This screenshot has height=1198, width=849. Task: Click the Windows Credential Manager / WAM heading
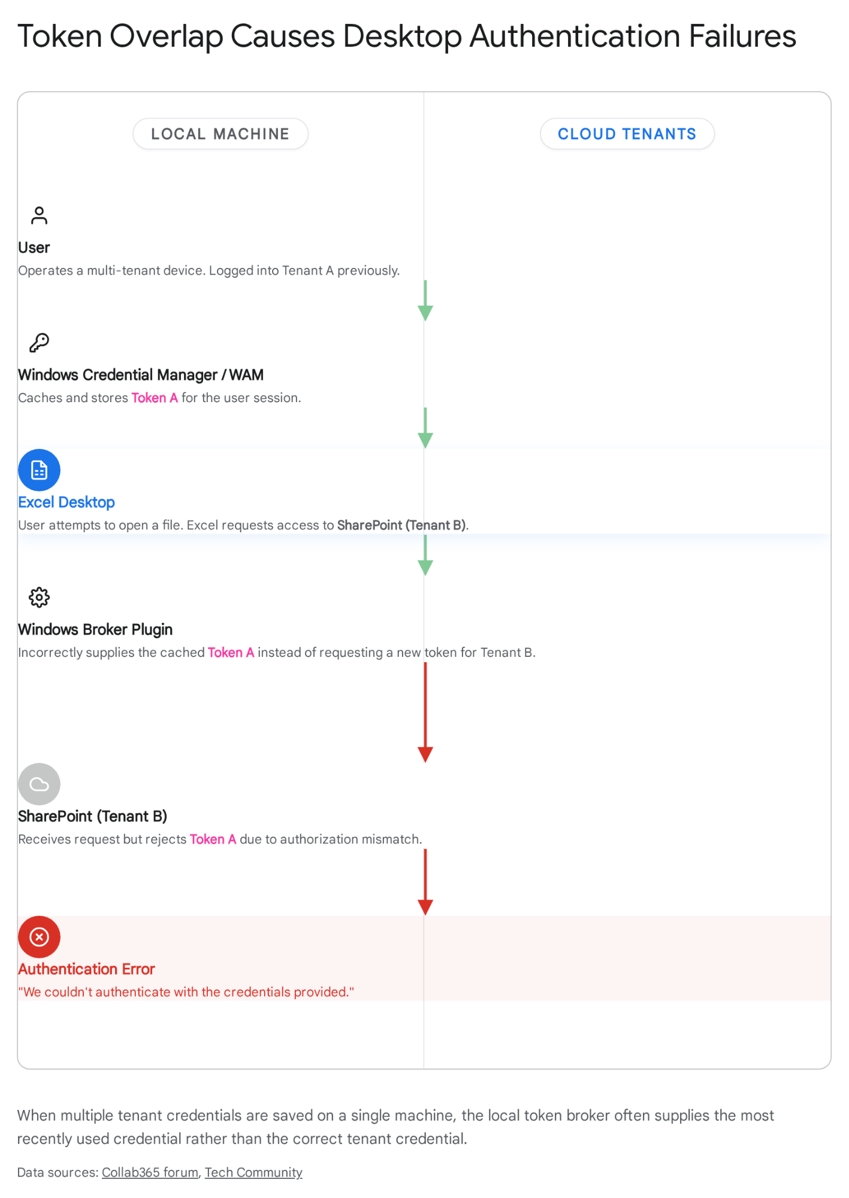(x=141, y=375)
